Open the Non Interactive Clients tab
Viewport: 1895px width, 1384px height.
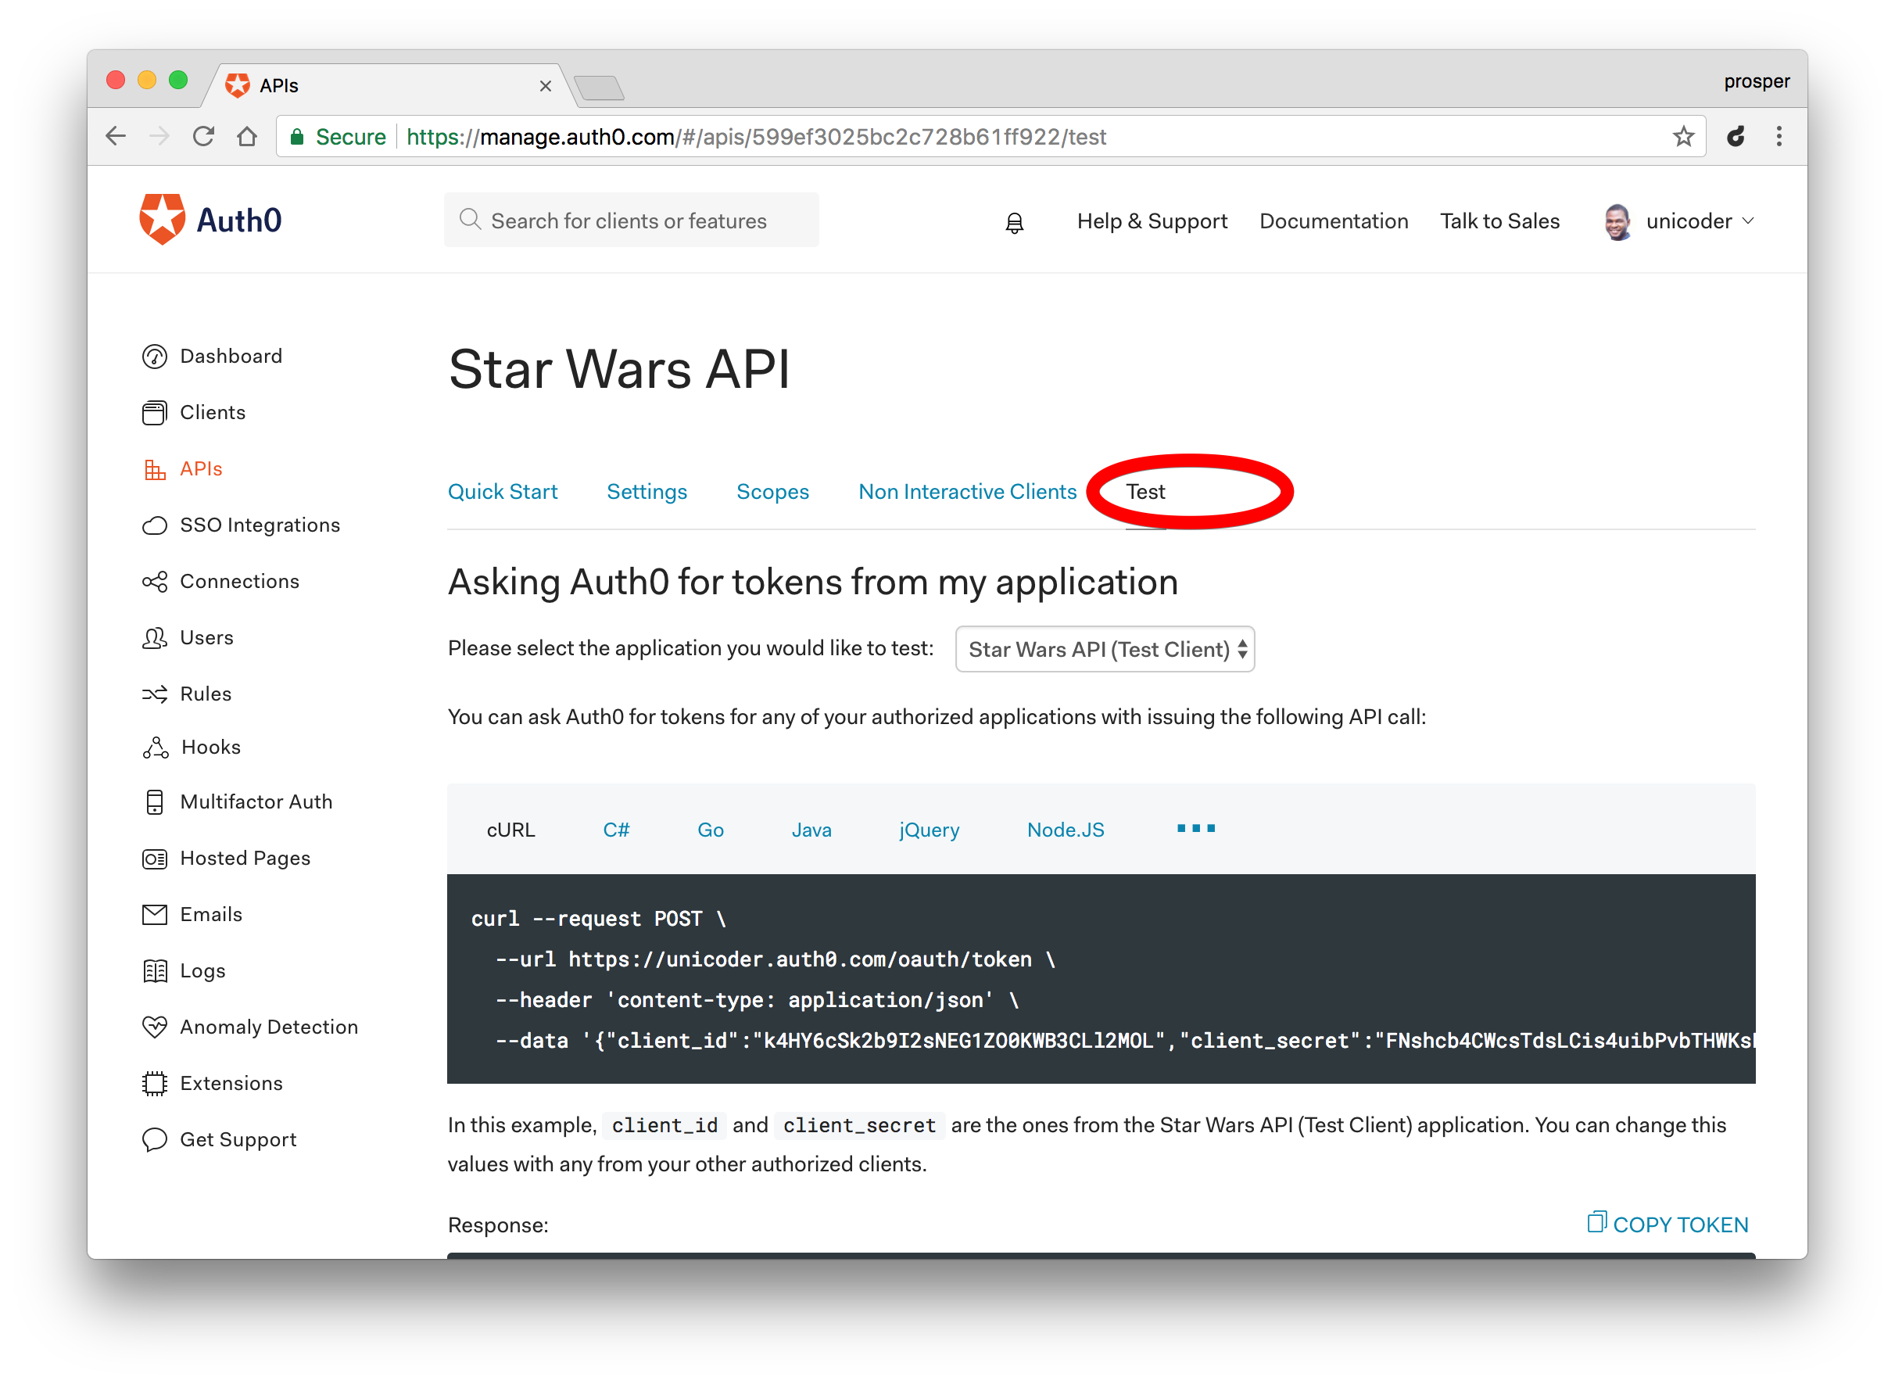click(967, 492)
